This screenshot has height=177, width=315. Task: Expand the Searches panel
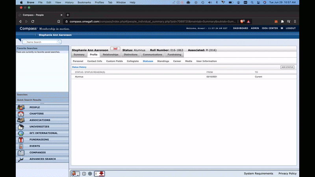click(42, 94)
